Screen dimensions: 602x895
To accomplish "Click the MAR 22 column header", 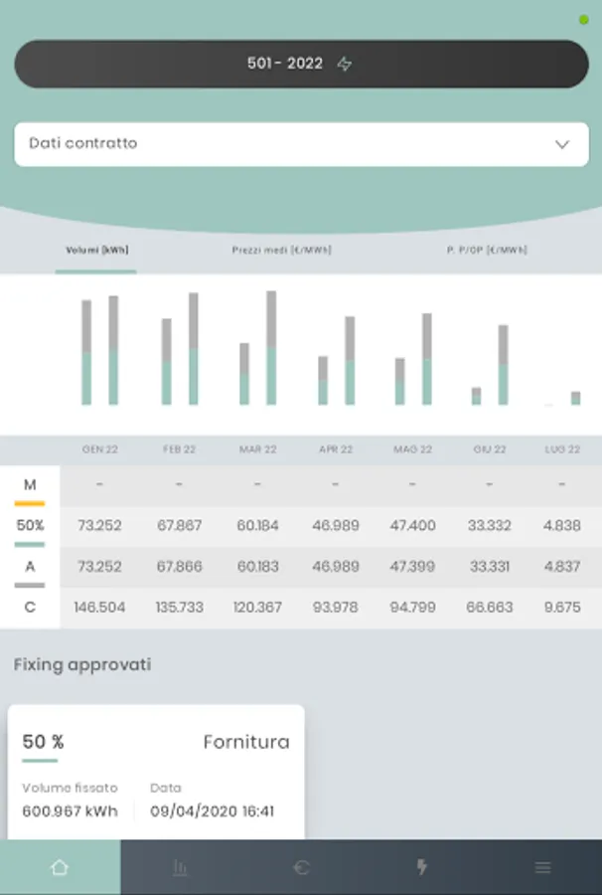I will click(x=257, y=449).
